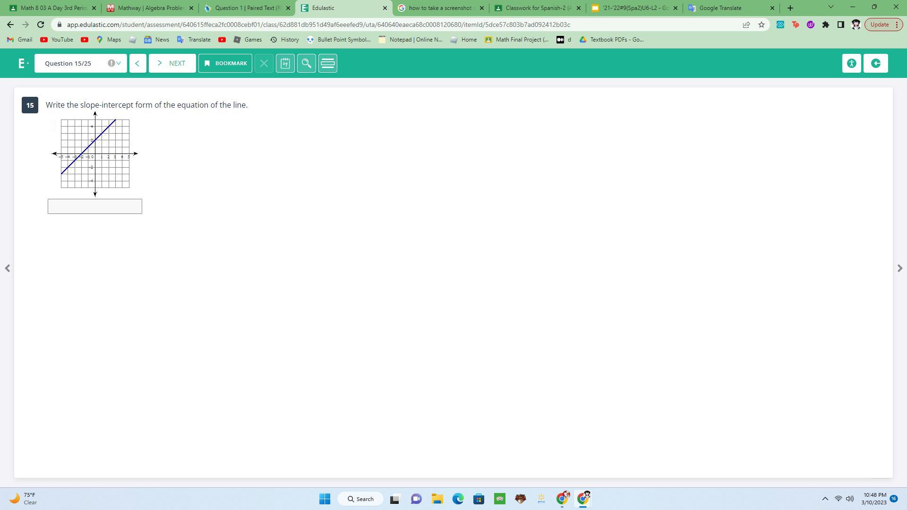Open the History bookmark link
The image size is (907, 510).
284,40
